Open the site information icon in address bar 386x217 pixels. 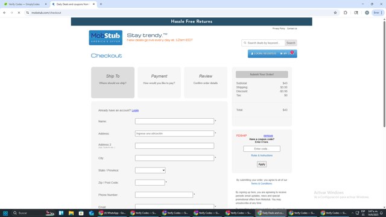tap(27, 13)
